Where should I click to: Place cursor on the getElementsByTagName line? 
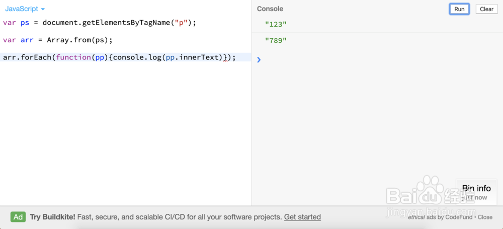coord(101,23)
